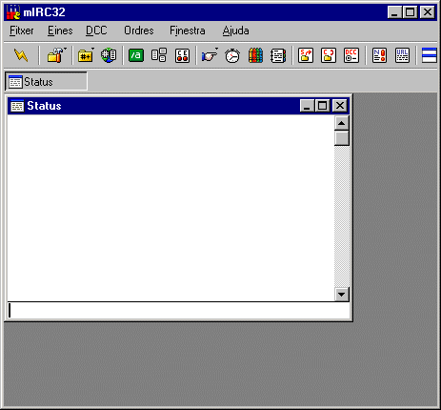Focus the Status window command input box

pos(178,311)
